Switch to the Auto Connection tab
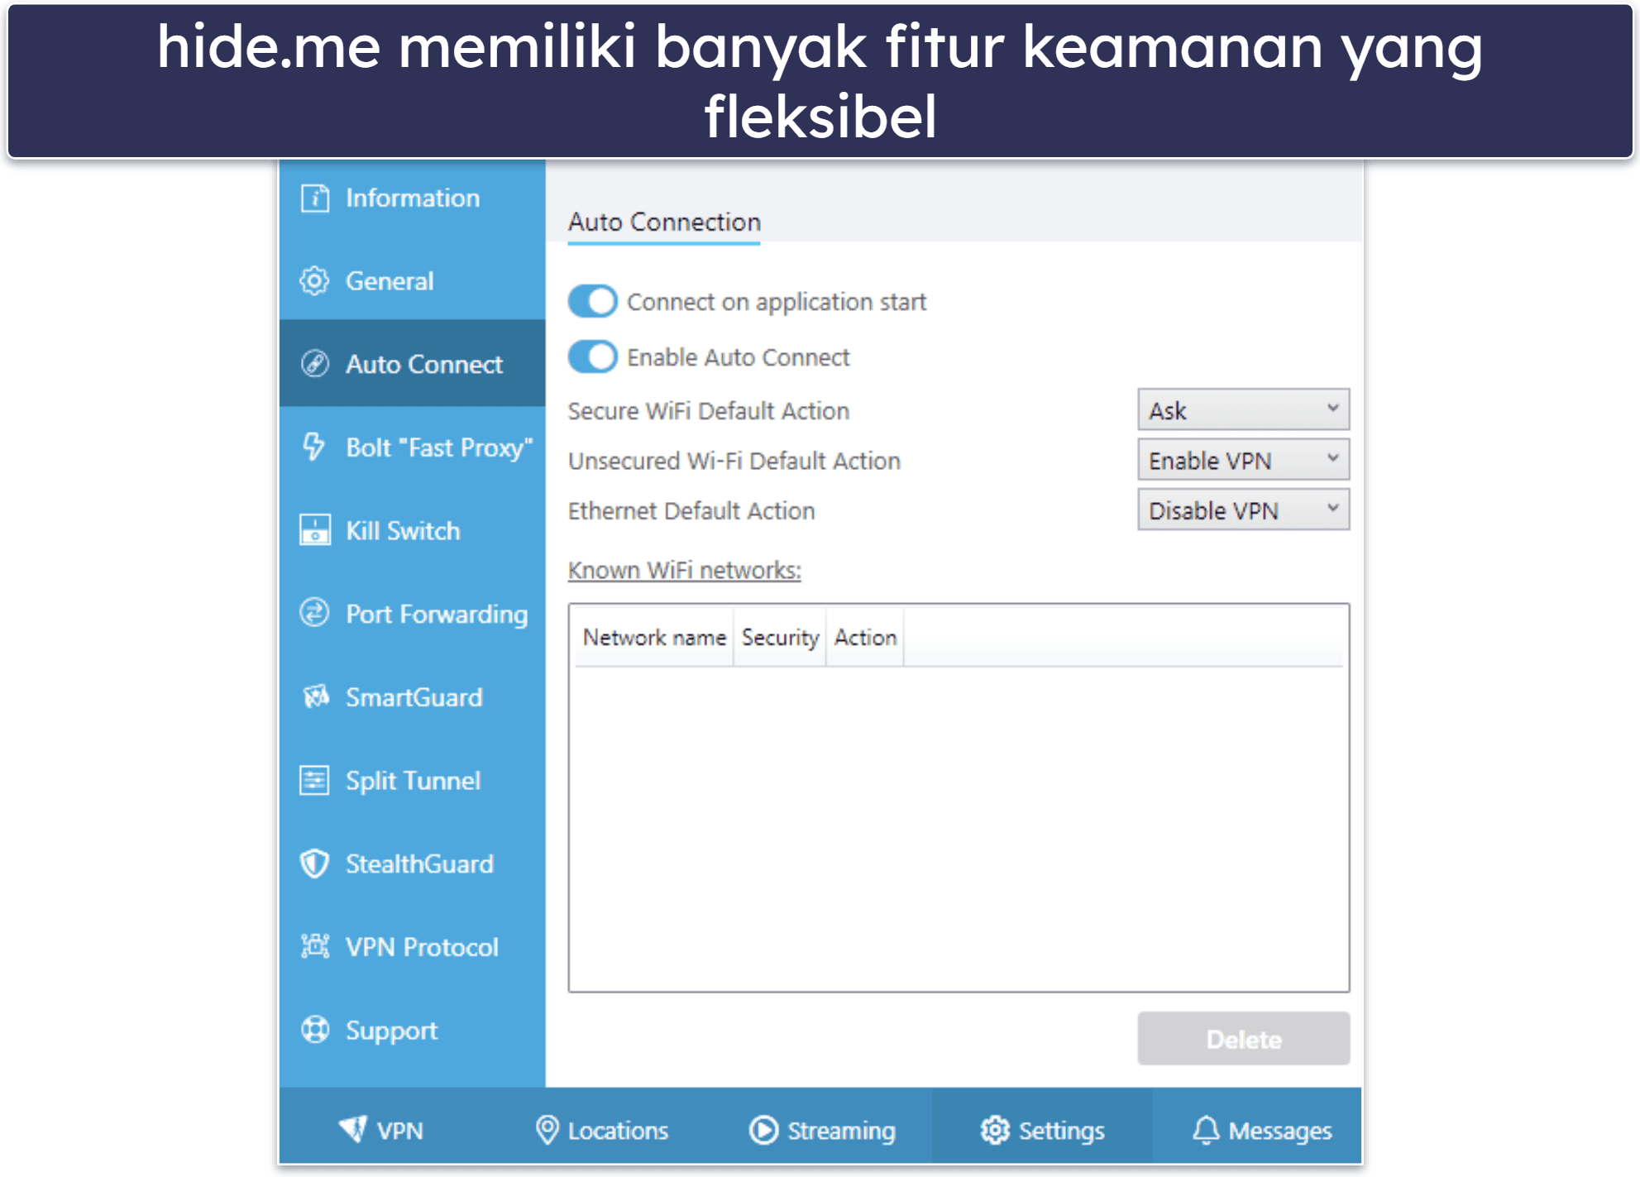1640x1177 pixels. tap(664, 222)
